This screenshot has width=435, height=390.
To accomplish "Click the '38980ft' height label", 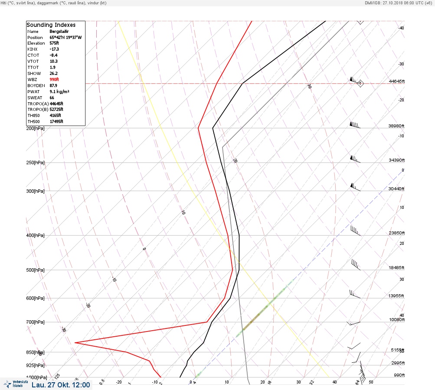I will tap(396, 126).
